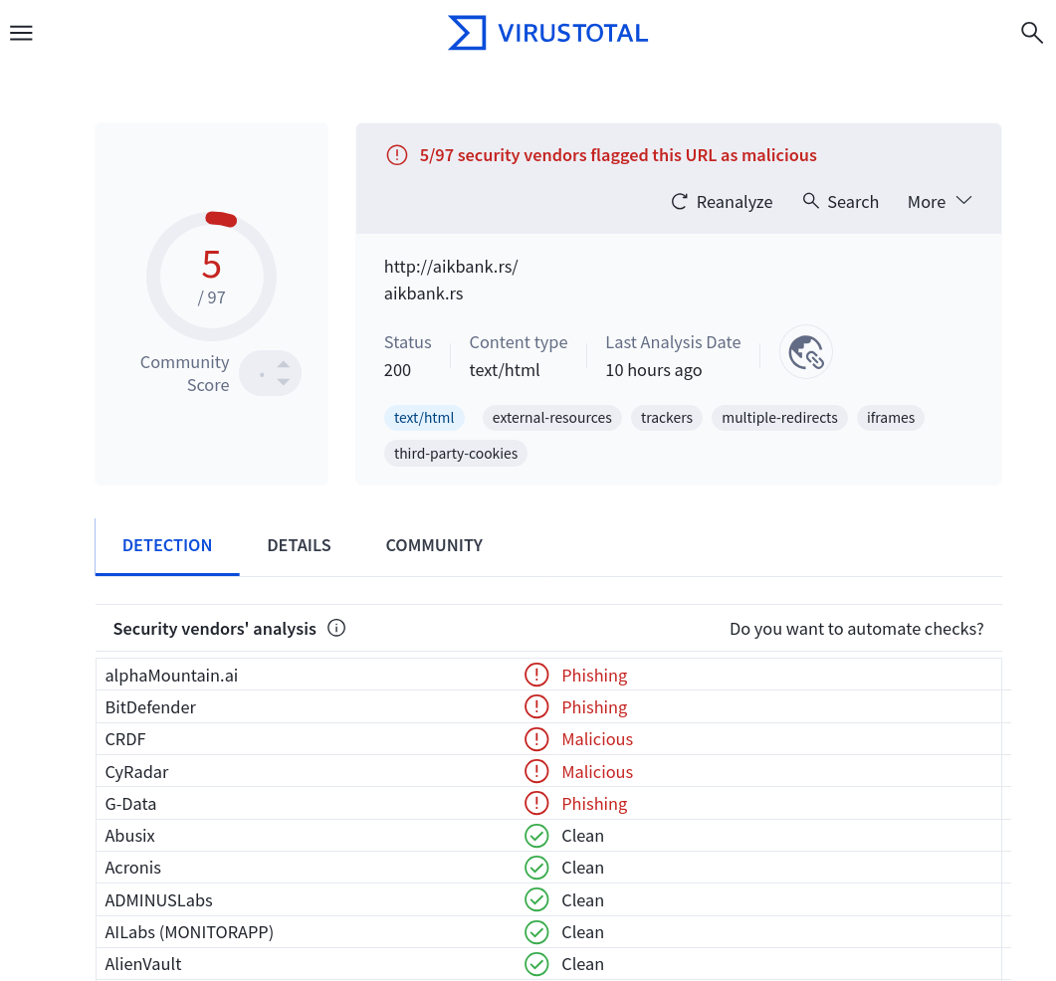Expand the More dropdown
Image resolution: width=1056 pixels, height=981 pixels.
click(x=940, y=201)
